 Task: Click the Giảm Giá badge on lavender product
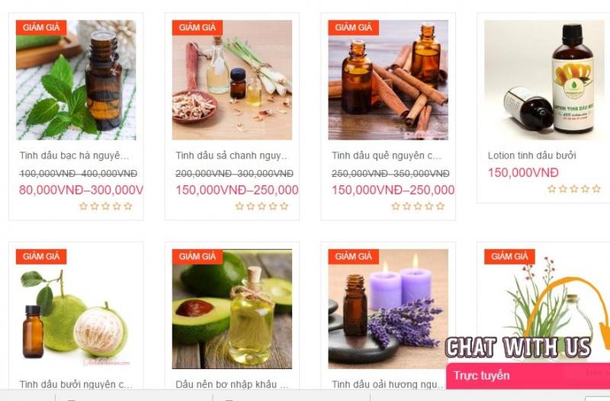coord(353,257)
